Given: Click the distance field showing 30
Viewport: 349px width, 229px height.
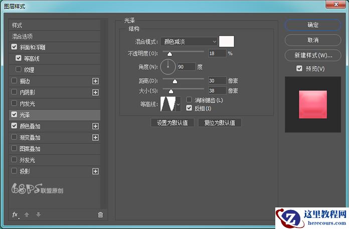Looking at the screenshot, I should pos(217,81).
